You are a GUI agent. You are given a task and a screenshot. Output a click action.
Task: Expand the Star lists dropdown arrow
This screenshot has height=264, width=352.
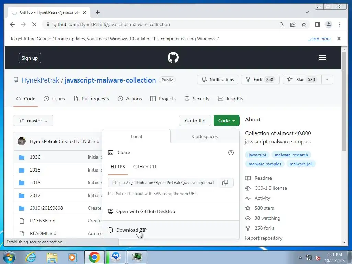coord(327,80)
